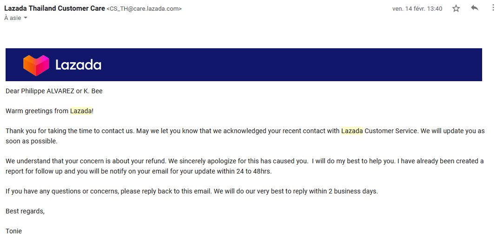Click the Best regards closing text

pos(25,211)
